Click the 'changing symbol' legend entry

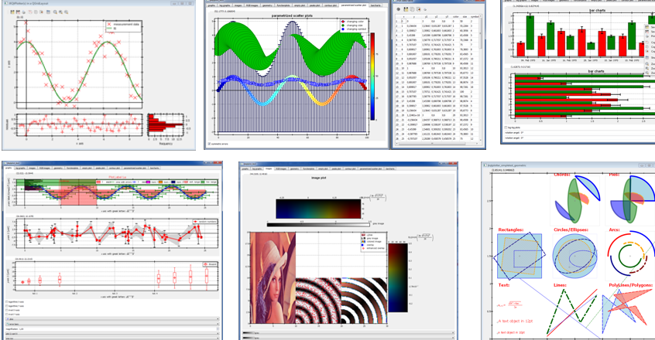tap(352, 29)
